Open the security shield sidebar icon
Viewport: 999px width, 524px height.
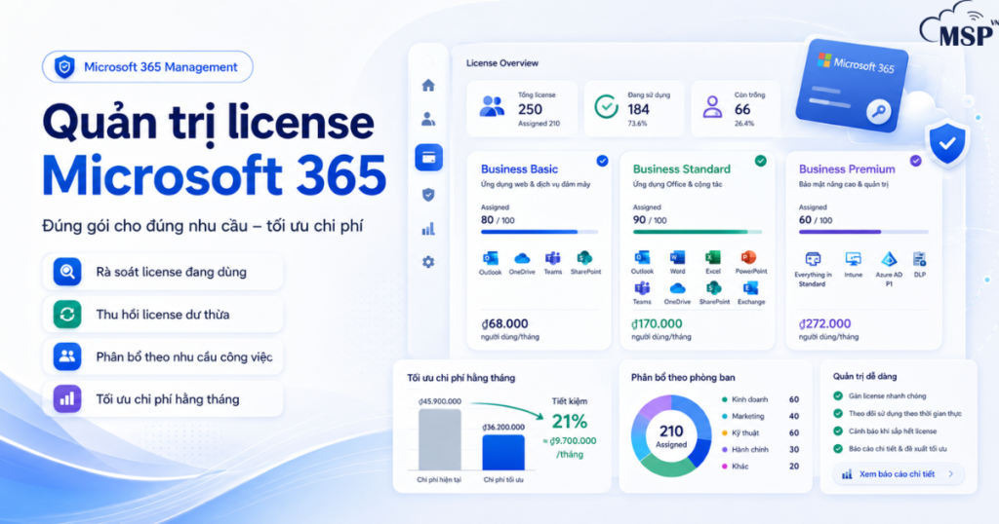[x=428, y=195]
